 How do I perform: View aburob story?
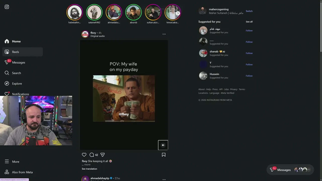click(133, 12)
